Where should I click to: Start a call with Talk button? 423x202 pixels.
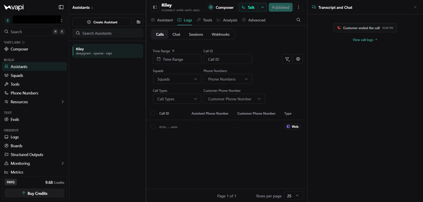point(248,7)
